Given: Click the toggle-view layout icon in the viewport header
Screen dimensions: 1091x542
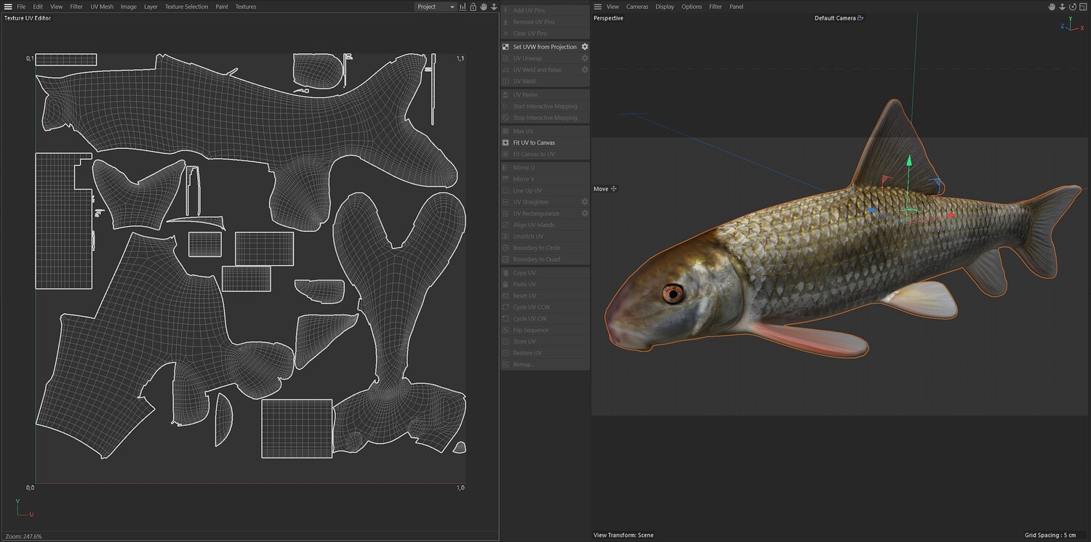Looking at the screenshot, I should point(1083,7).
